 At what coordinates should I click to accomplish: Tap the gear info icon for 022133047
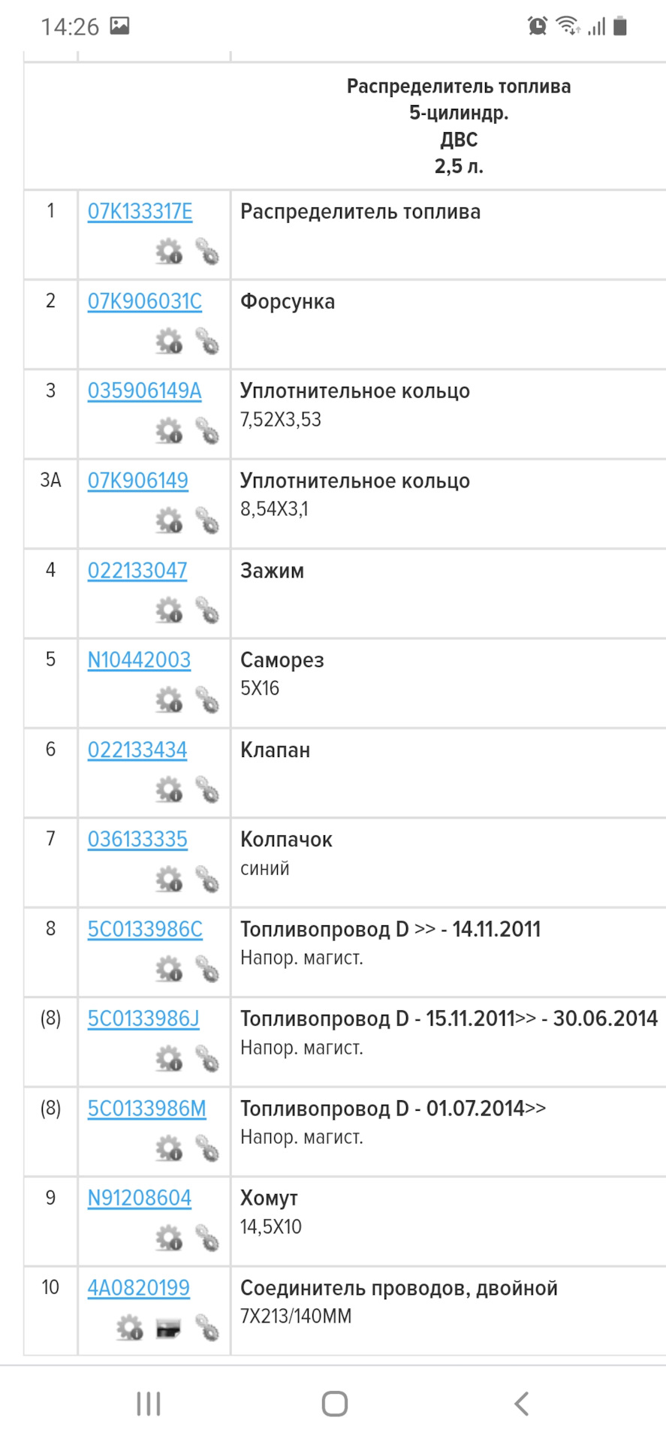(x=169, y=611)
